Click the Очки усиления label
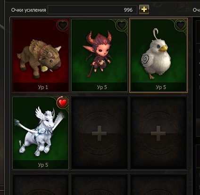200x195 pixels. 29,10
